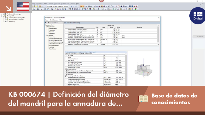Click the Dlubal logo badge
205x115 pixels.
click(x=198, y=16)
